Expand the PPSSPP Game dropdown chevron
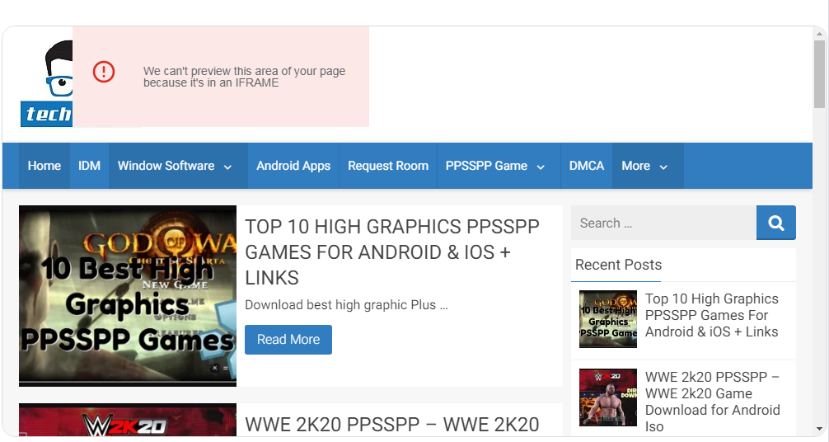The width and height of the screenshot is (829, 442). click(541, 167)
